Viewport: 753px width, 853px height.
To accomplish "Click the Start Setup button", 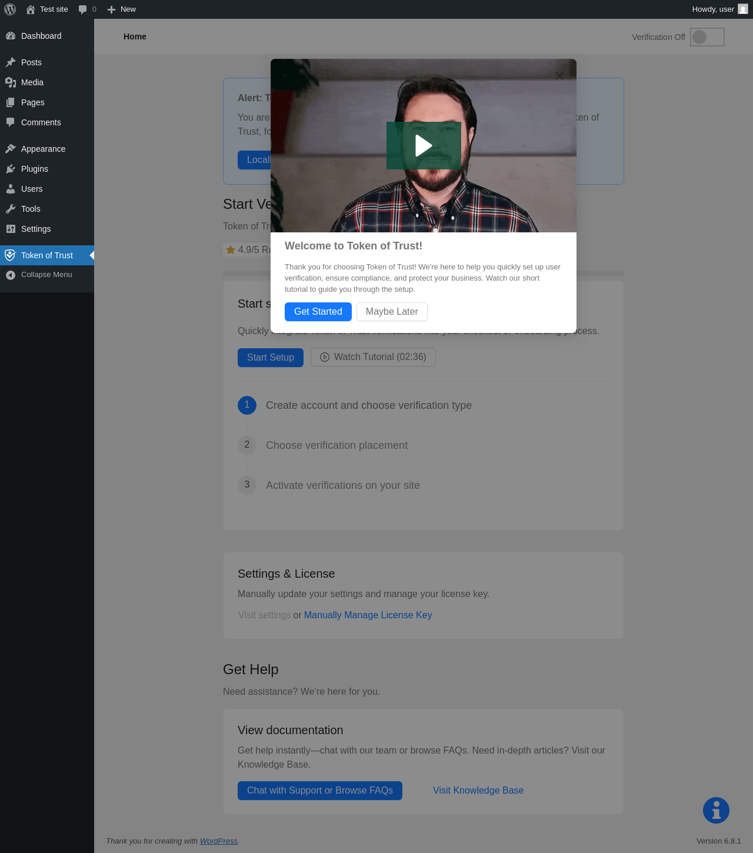I will [x=271, y=358].
